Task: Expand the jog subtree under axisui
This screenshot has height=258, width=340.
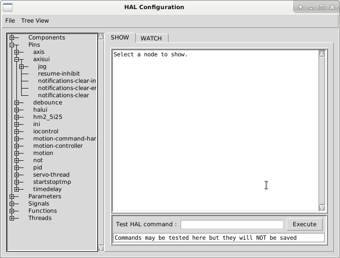Action: pos(21,66)
